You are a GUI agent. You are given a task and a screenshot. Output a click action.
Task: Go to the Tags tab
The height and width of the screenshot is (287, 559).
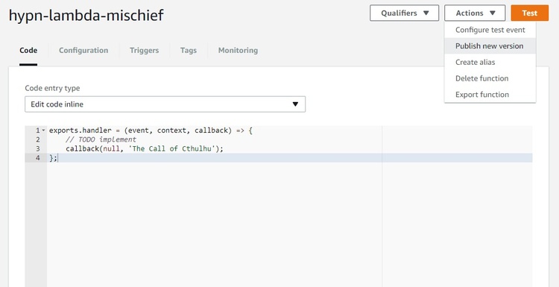coord(189,50)
